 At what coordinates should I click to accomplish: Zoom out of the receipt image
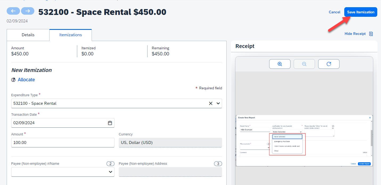304,64
